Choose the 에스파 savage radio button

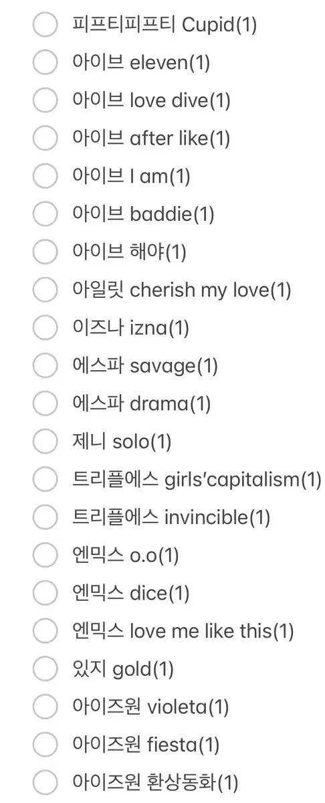[45, 366]
